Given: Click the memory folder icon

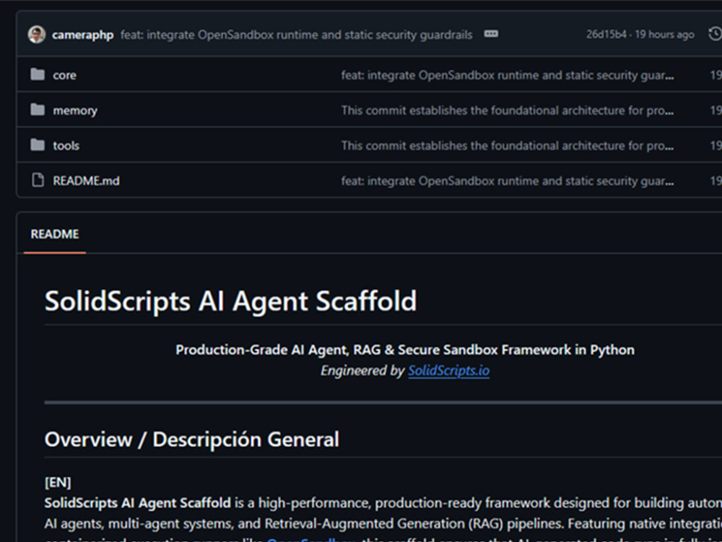Looking at the screenshot, I should point(38,110).
